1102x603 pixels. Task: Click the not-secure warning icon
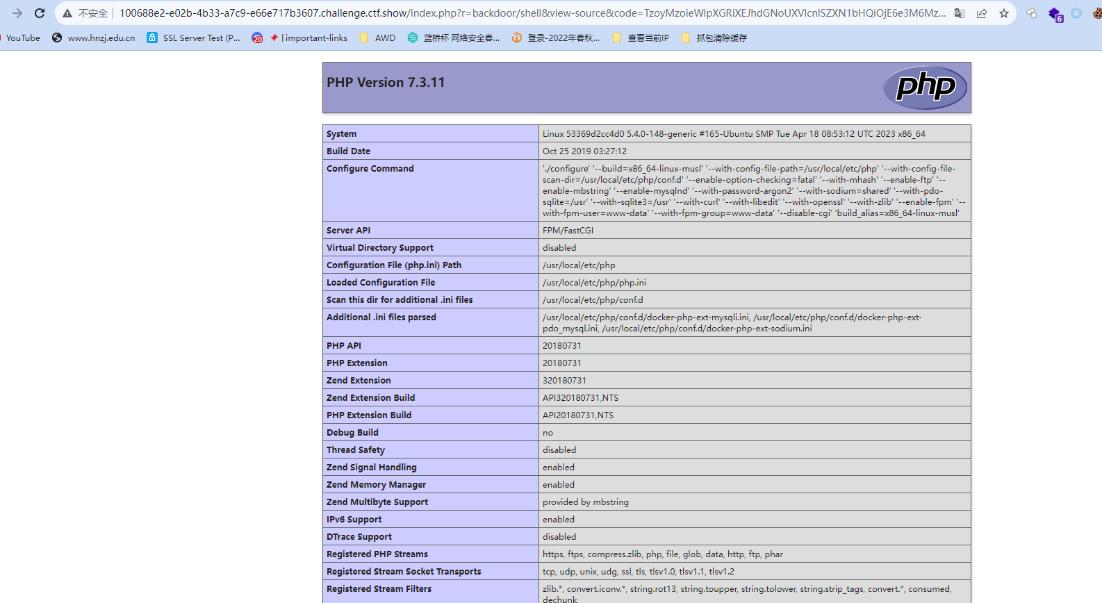67,13
